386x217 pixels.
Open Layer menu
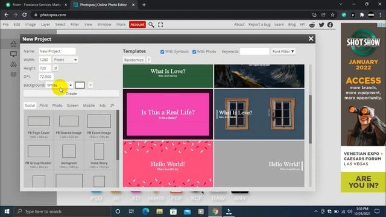click(45, 24)
